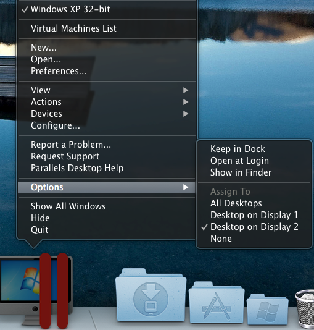This screenshot has width=314, height=330.
Task: Quit Parallels Desktop from the menu
Action: point(107,230)
